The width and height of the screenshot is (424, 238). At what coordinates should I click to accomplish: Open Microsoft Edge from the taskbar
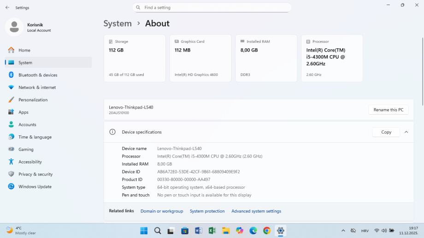253,231
